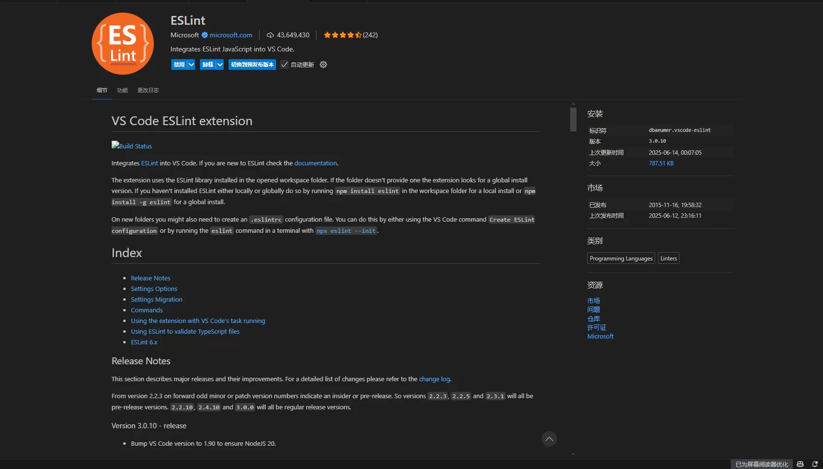Screen dimensions: 823x469
Task: Toggle the 自动更新 checkbox
Action: (x=284, y=65)
